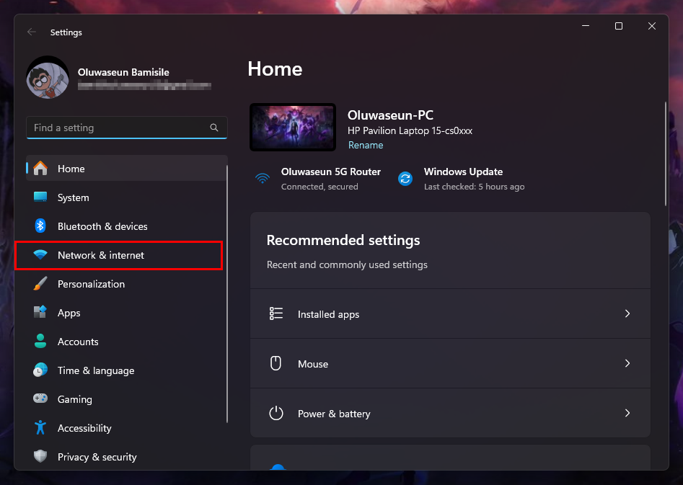Click the Accessibility figure icon
The image size is (683, 485).
pos(40,428)
